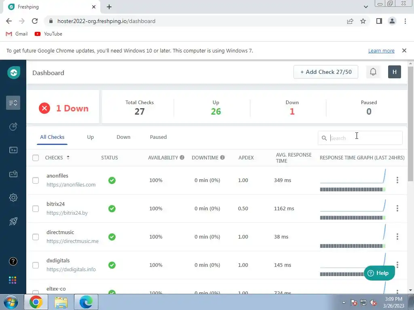The width and height of the screenshot is (414, 310).
Task: Switch to the Up tab
Action: [x=90, y=137]
